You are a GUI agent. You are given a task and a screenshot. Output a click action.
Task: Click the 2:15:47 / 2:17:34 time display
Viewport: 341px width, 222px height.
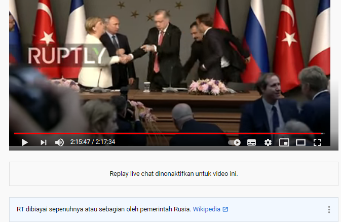coord(93,142)
